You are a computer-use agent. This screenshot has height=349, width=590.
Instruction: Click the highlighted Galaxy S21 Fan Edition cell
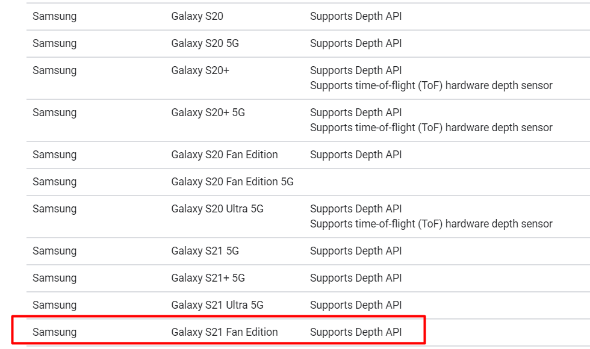[224, 332]
